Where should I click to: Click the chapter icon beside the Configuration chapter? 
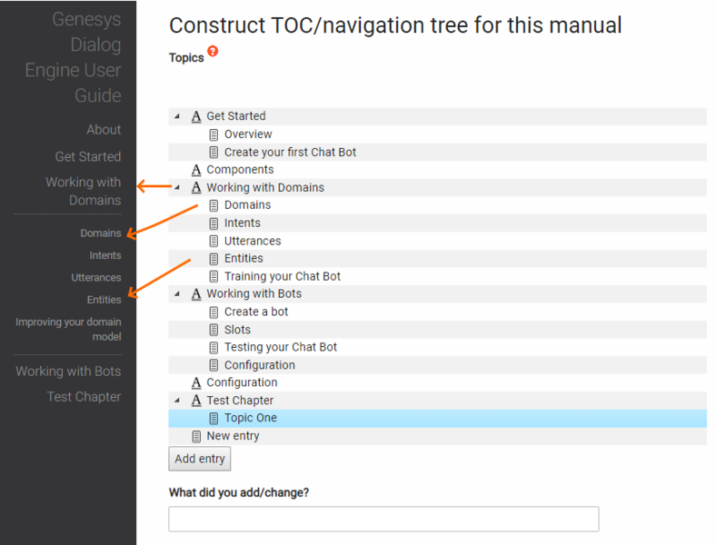pyautogui.click(x=196, y=383)
